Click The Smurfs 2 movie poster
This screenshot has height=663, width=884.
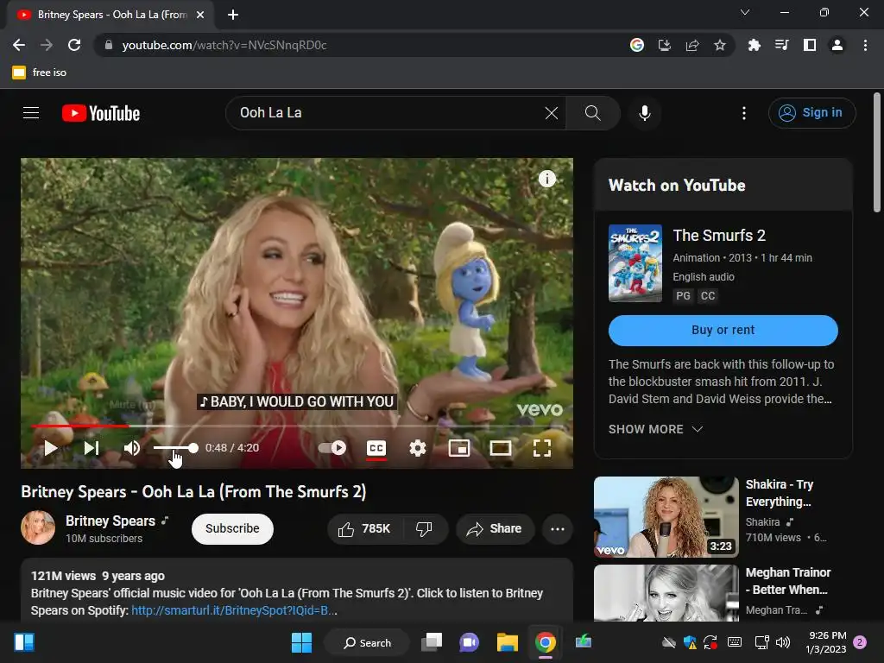pyautogui.click(x=635, y=263)
